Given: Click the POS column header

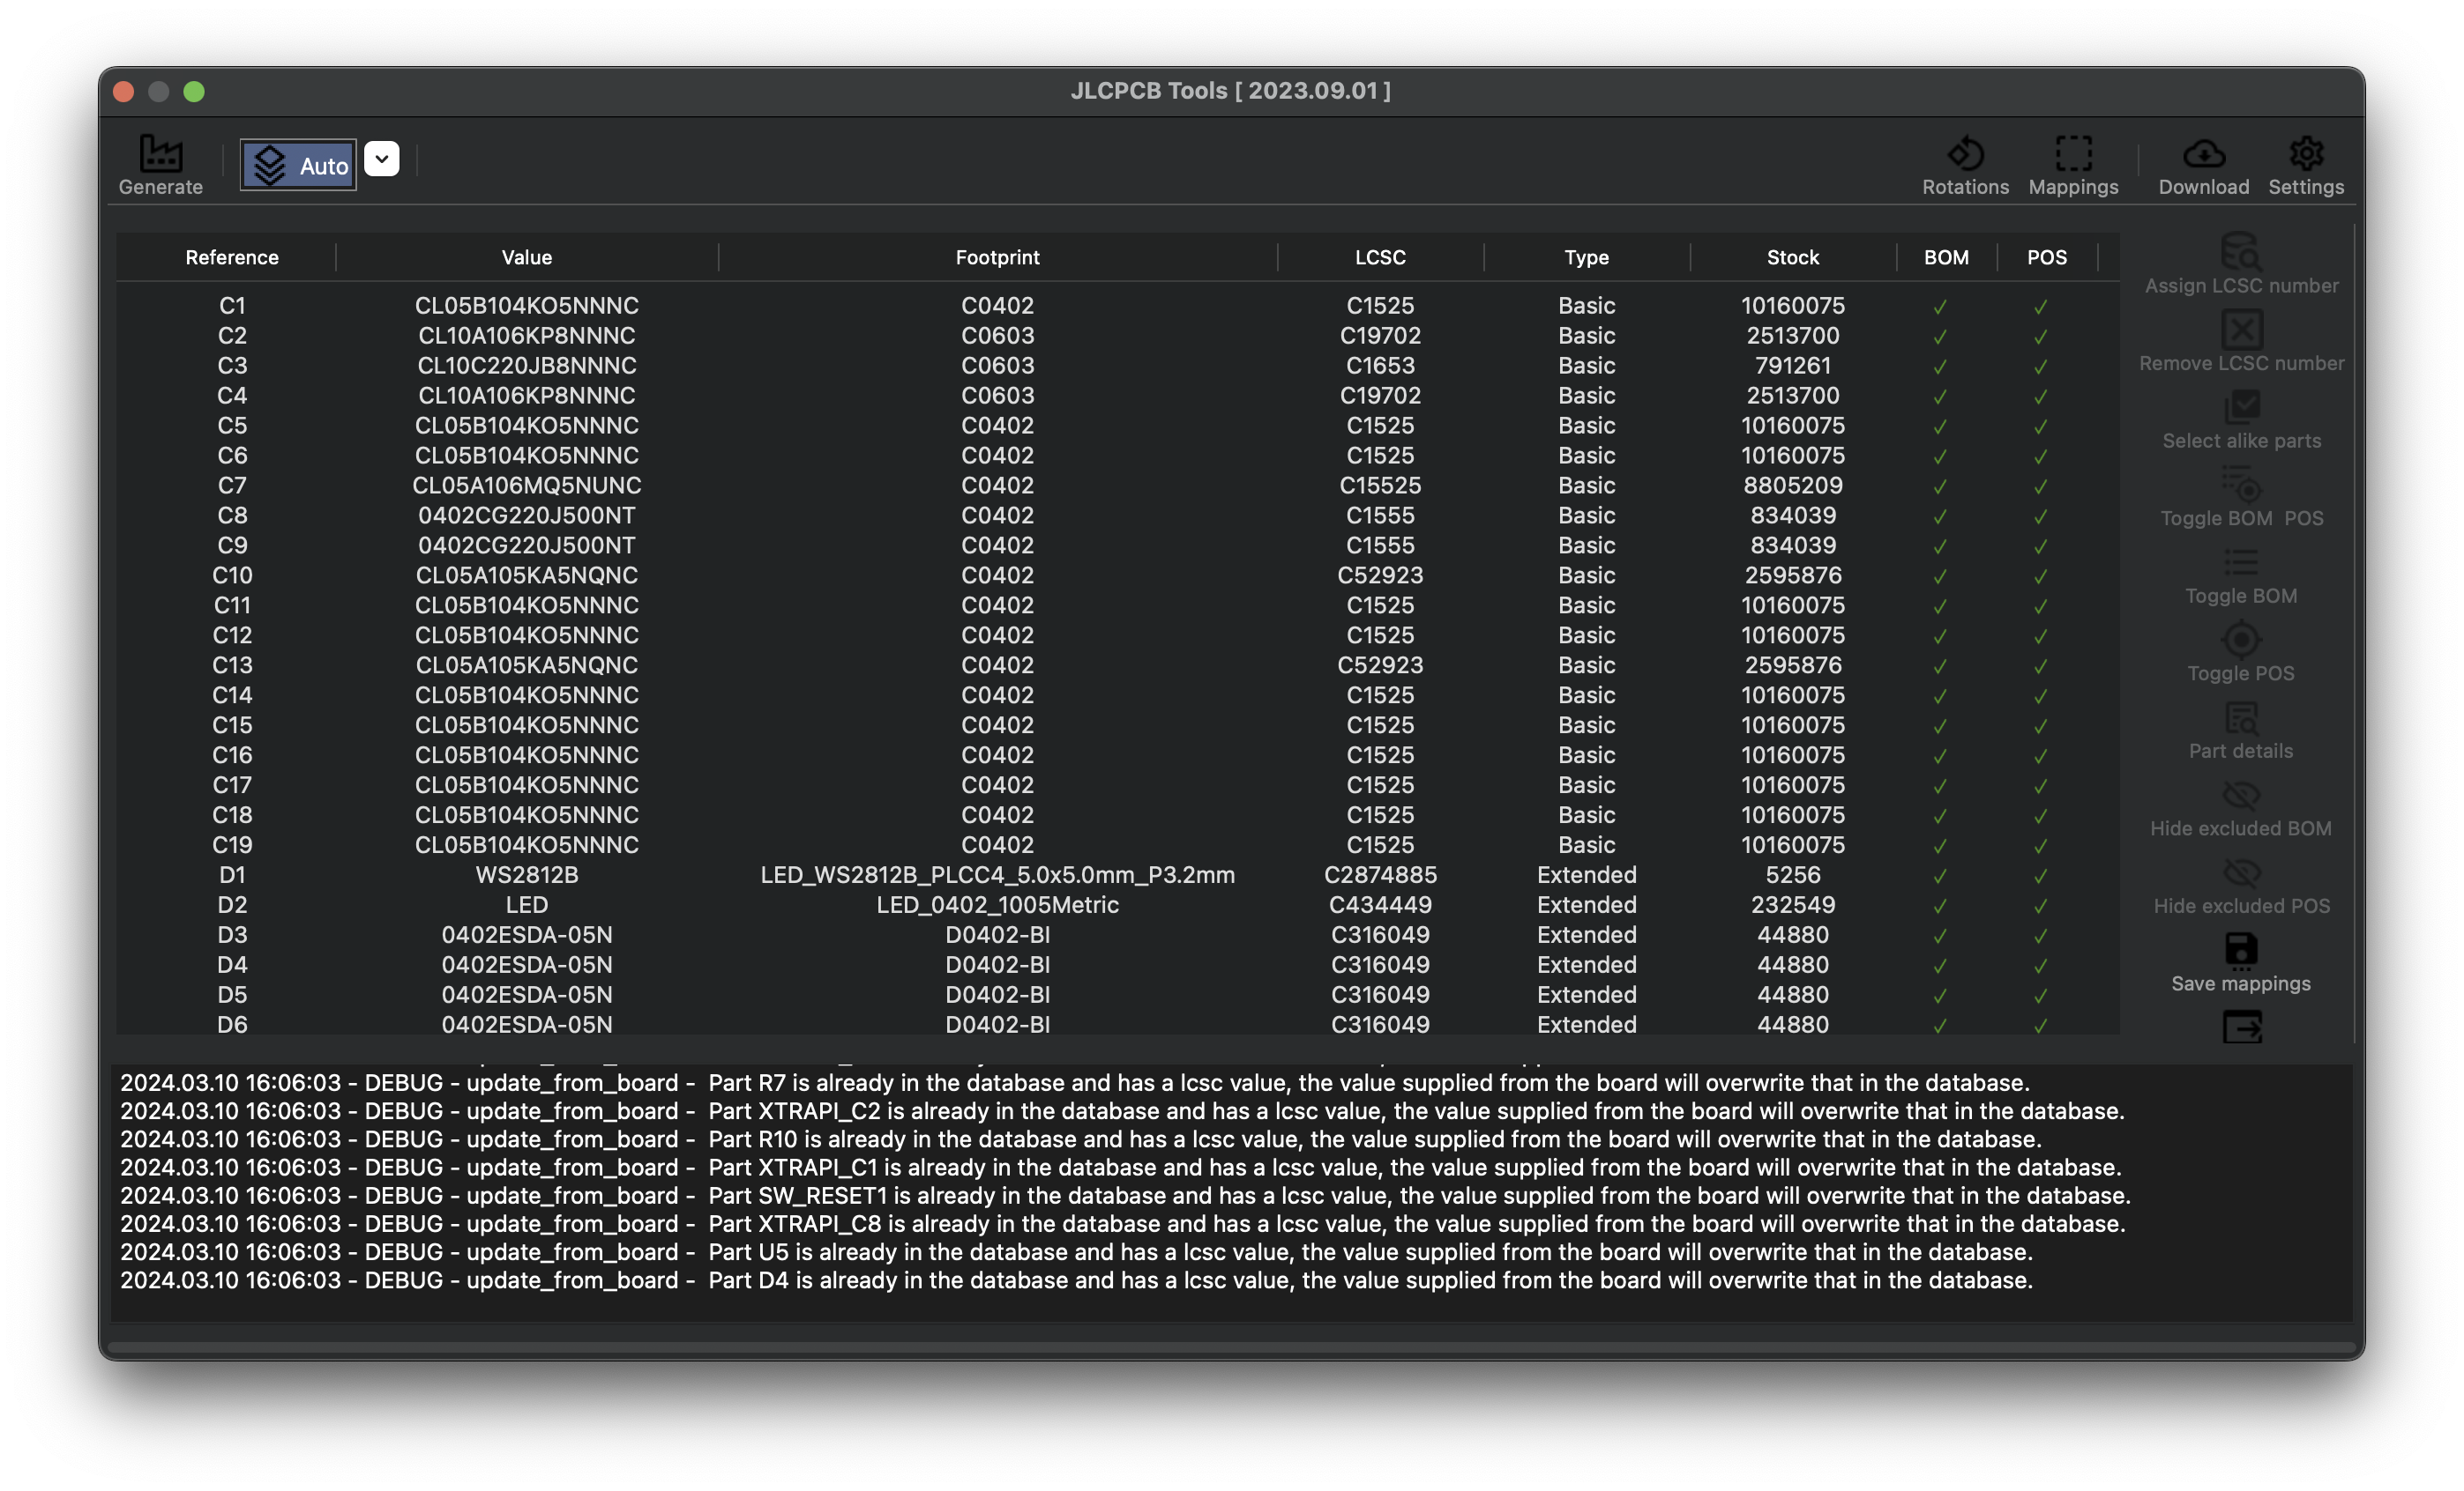Looking at the screenshot, I should tap(2046, 256).
